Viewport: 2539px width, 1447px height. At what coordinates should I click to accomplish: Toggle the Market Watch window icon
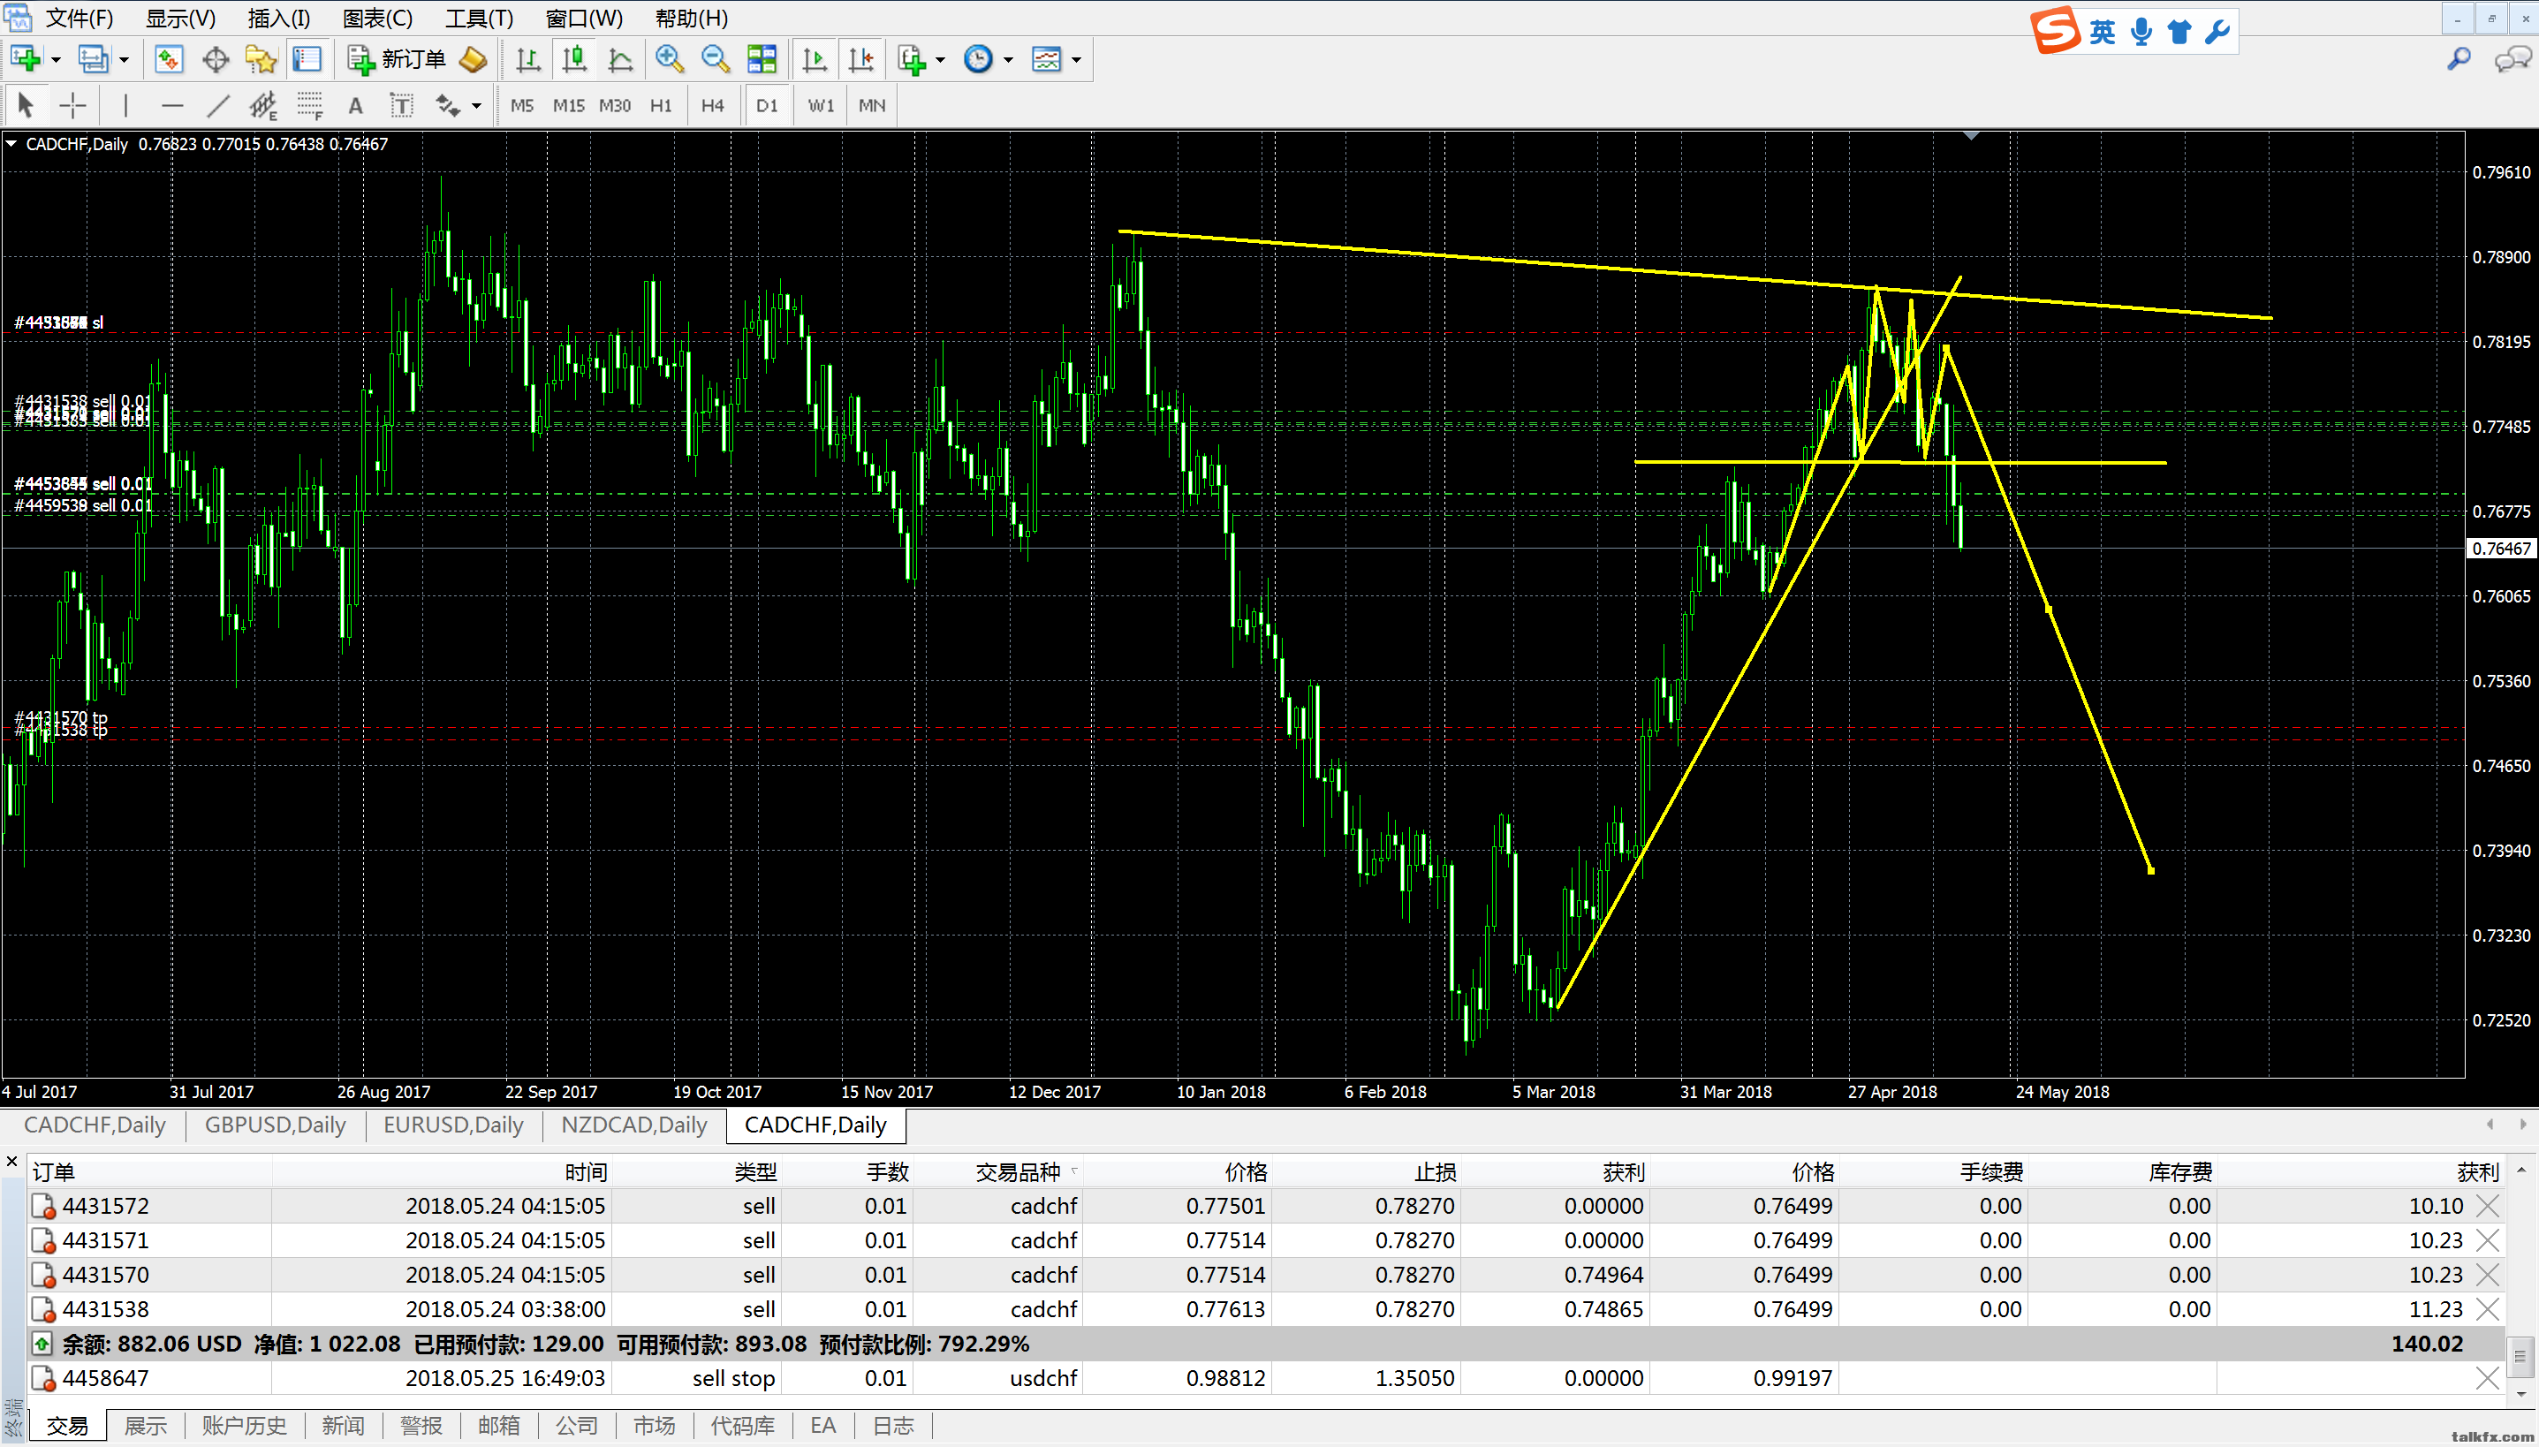point(169,60)
